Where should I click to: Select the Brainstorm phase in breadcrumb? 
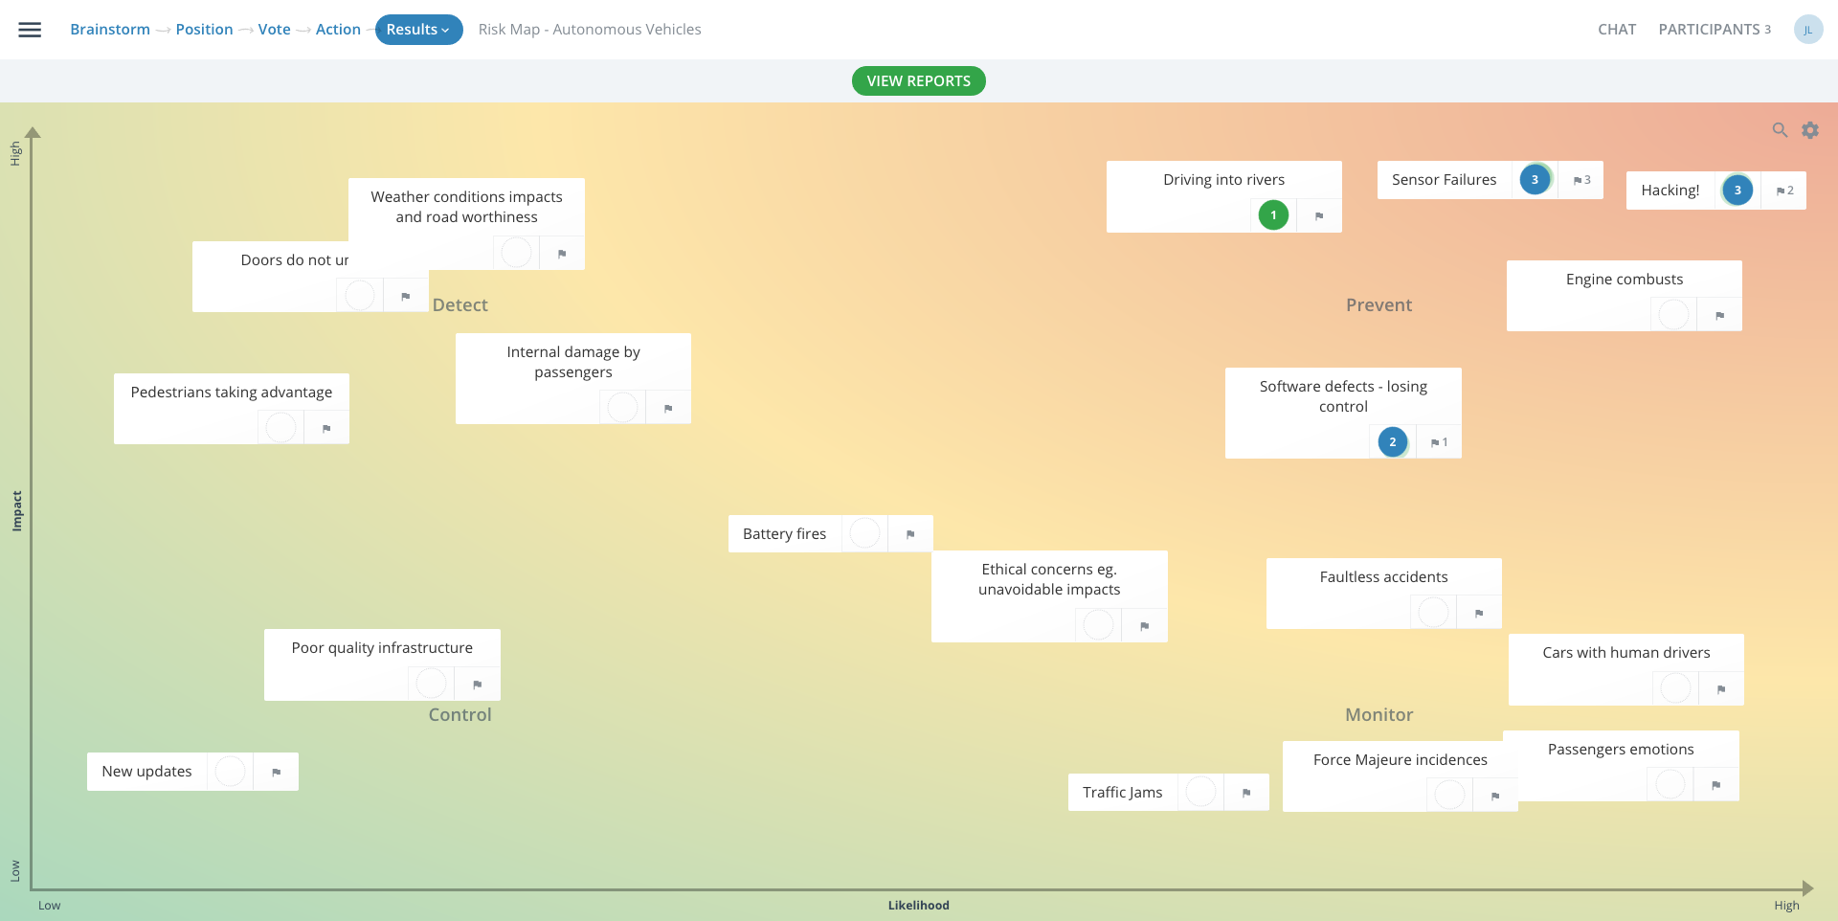[110, 29]
